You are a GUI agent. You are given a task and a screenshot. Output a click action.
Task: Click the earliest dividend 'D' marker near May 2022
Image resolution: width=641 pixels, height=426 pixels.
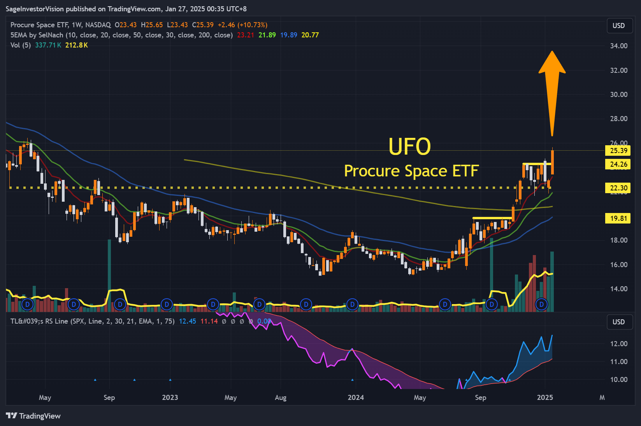coord(27,304)
